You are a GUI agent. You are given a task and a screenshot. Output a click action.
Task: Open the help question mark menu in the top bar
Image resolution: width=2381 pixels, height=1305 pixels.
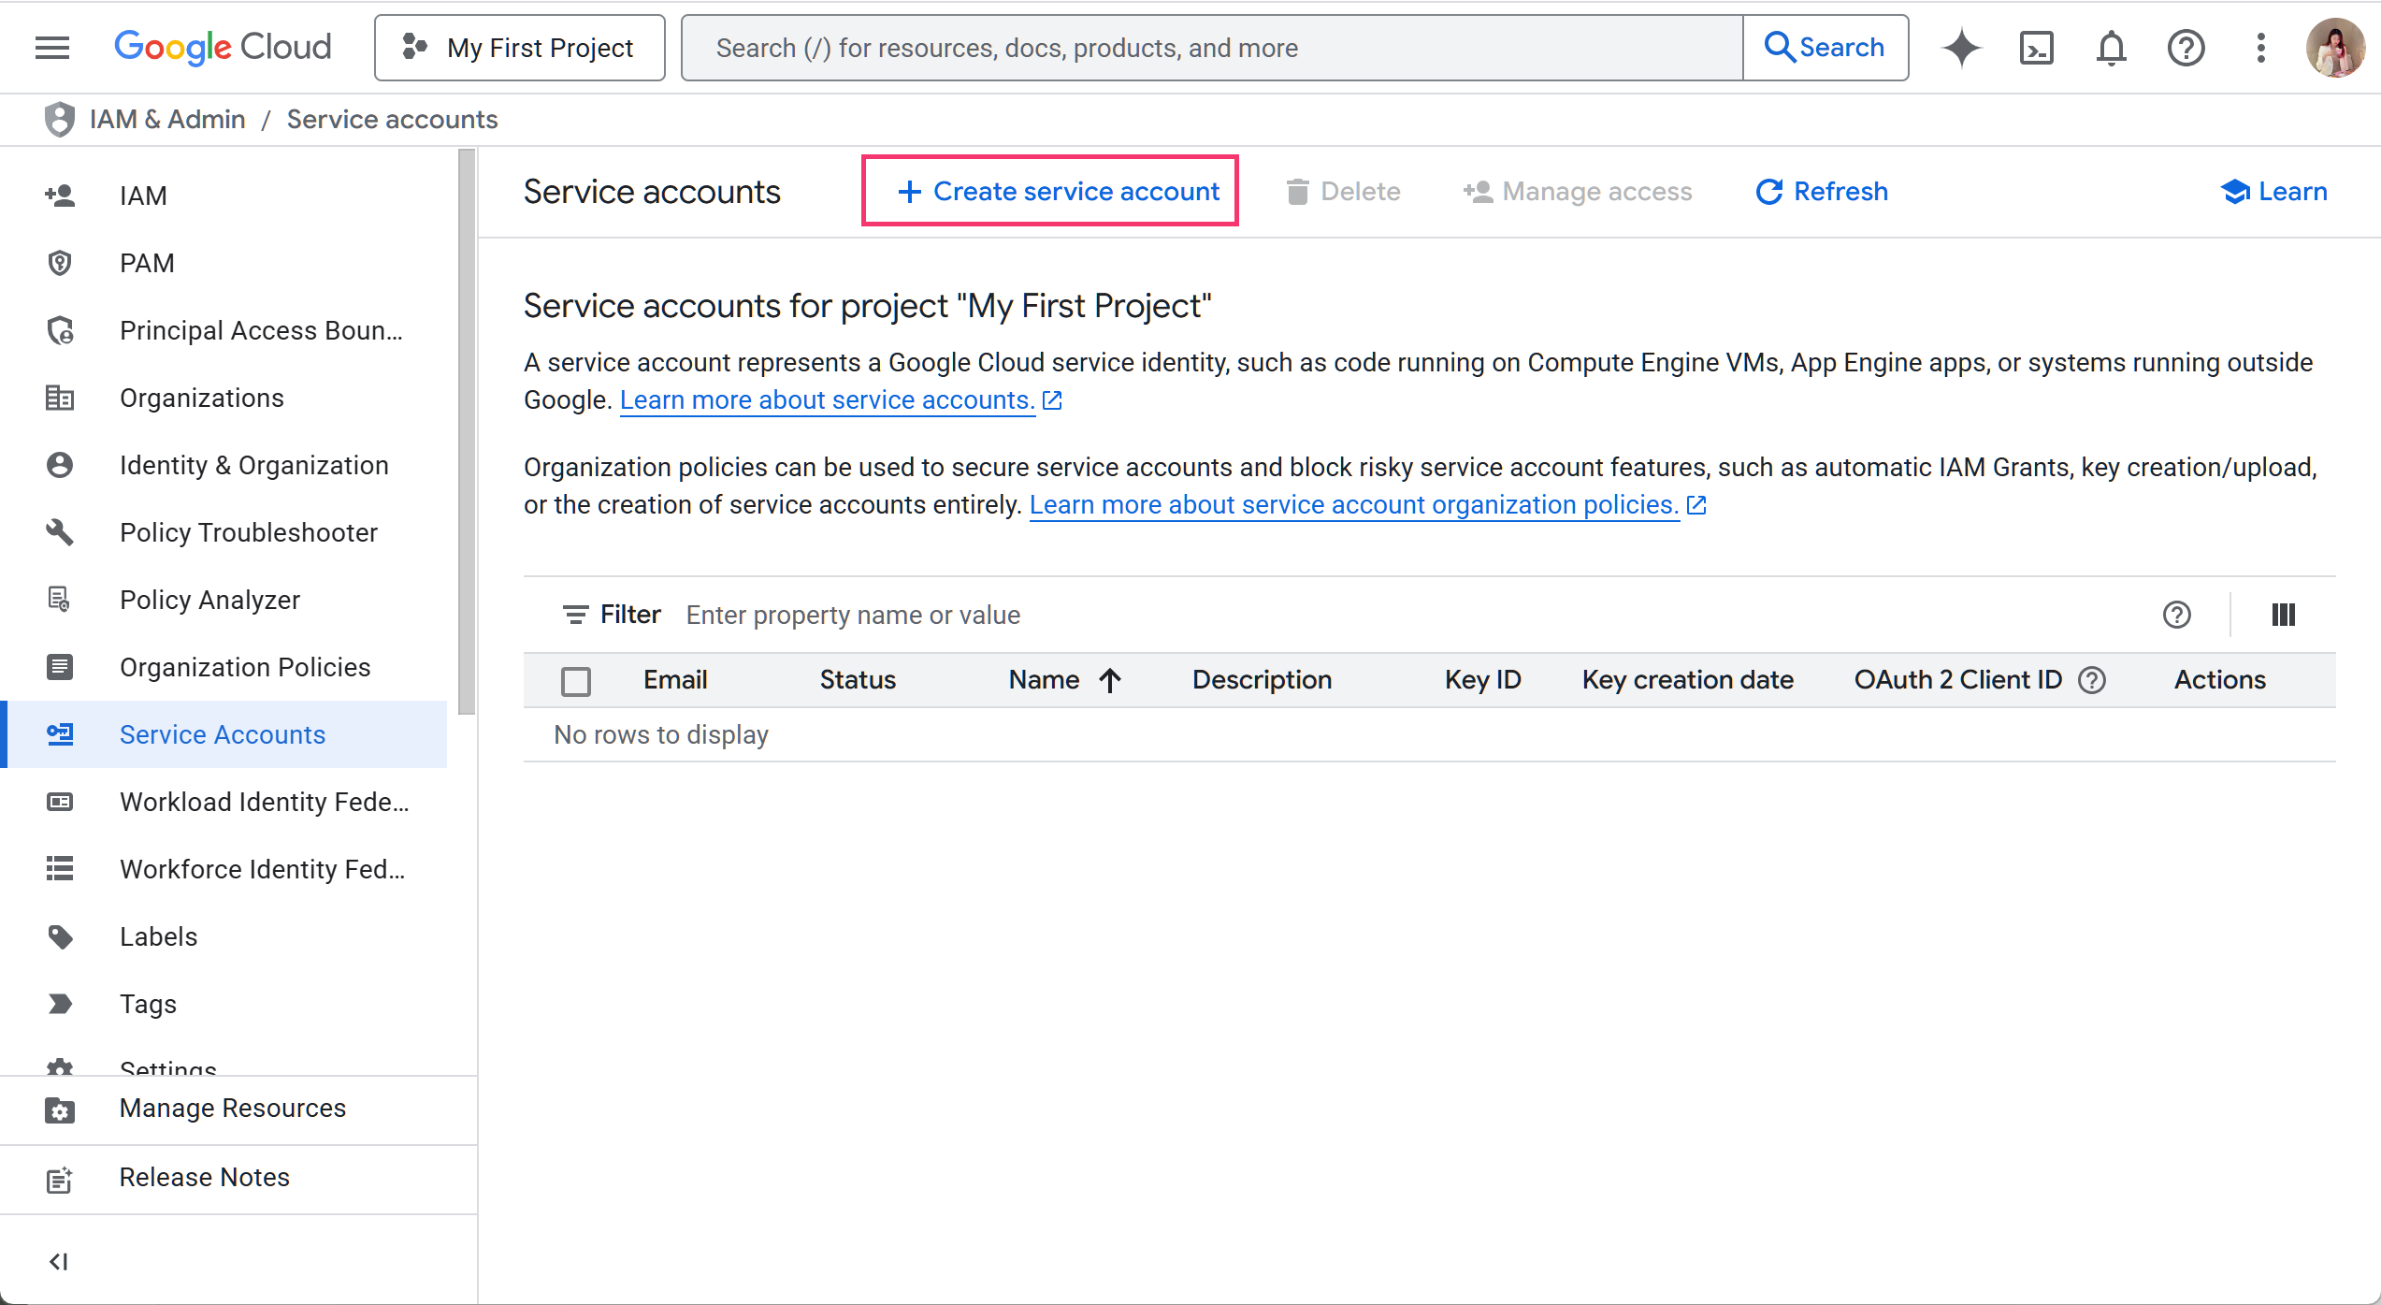[2186, 48]
